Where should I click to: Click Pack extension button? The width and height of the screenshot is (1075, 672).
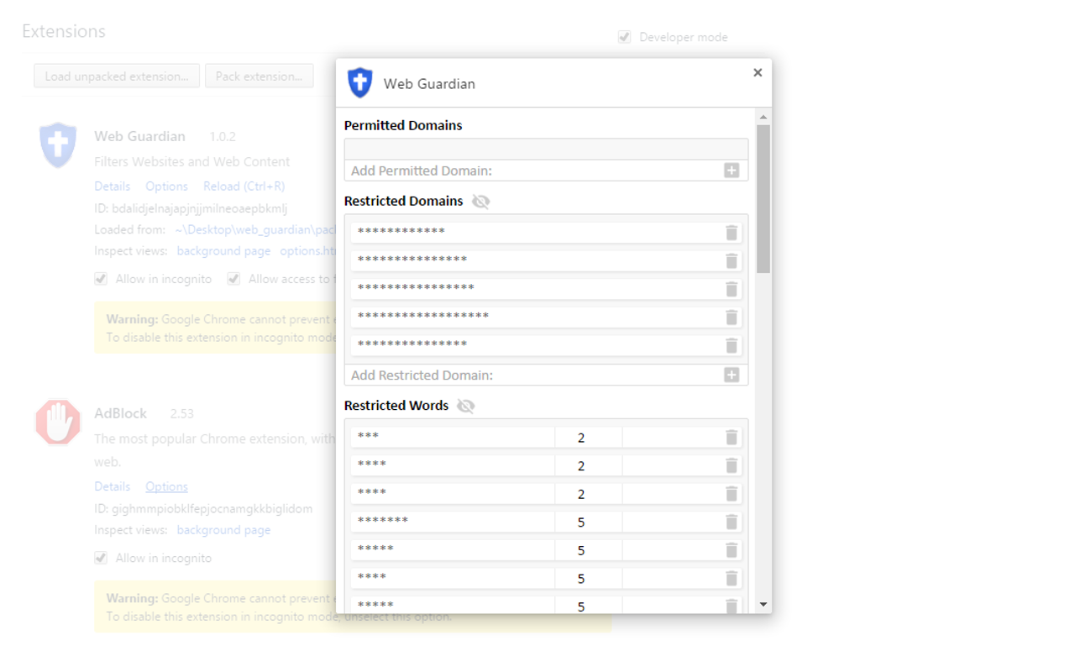coord(259,76)
